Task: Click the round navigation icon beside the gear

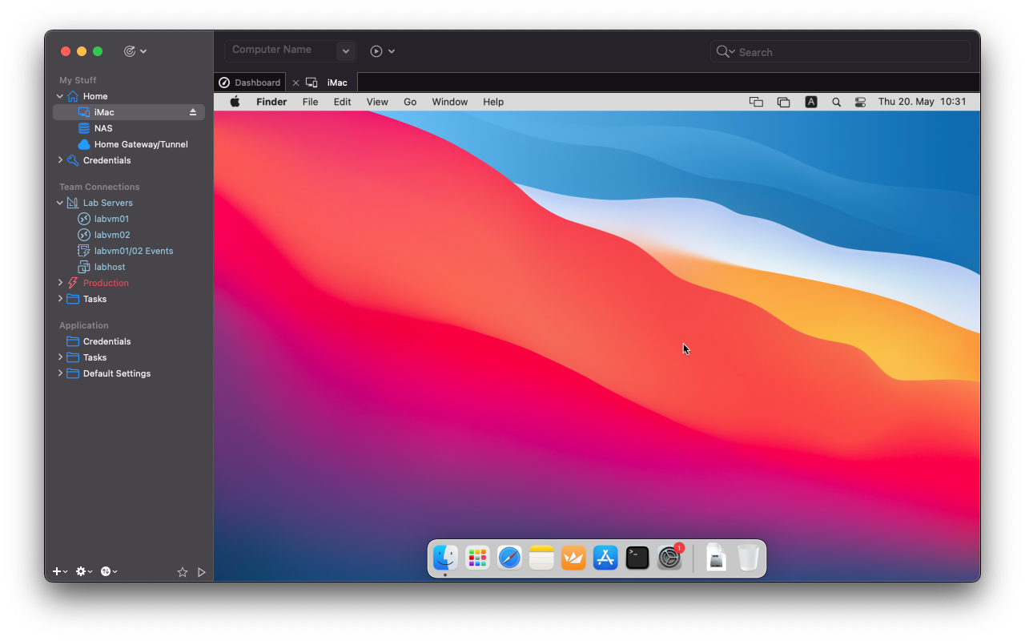Action: click(107, 571)
